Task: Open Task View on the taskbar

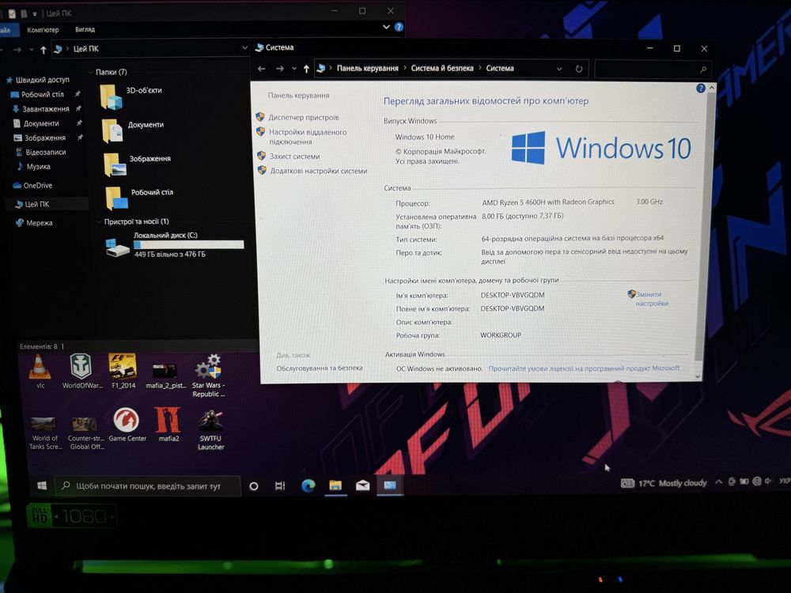Action: pos(280,486)
